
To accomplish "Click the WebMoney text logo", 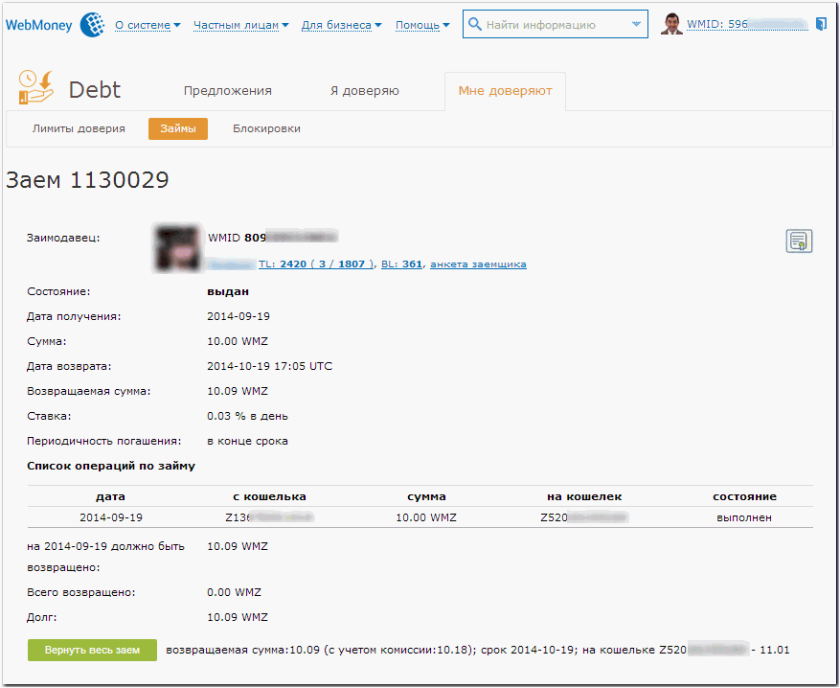I will [x=38, y=25].
